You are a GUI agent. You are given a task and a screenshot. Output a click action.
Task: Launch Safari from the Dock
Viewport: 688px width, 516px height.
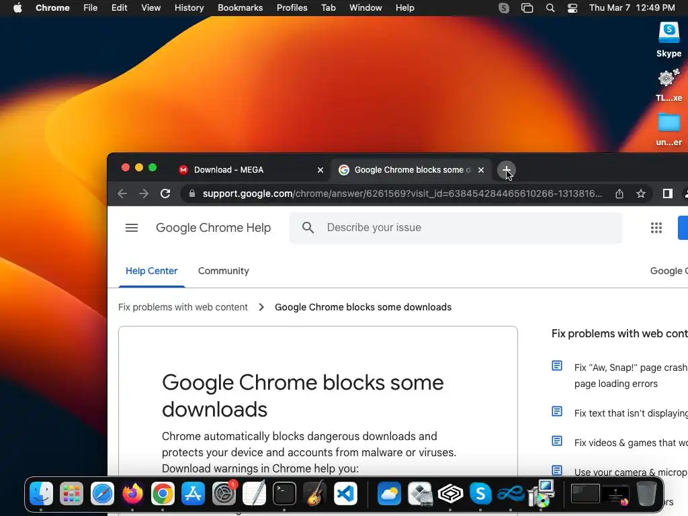102,493
